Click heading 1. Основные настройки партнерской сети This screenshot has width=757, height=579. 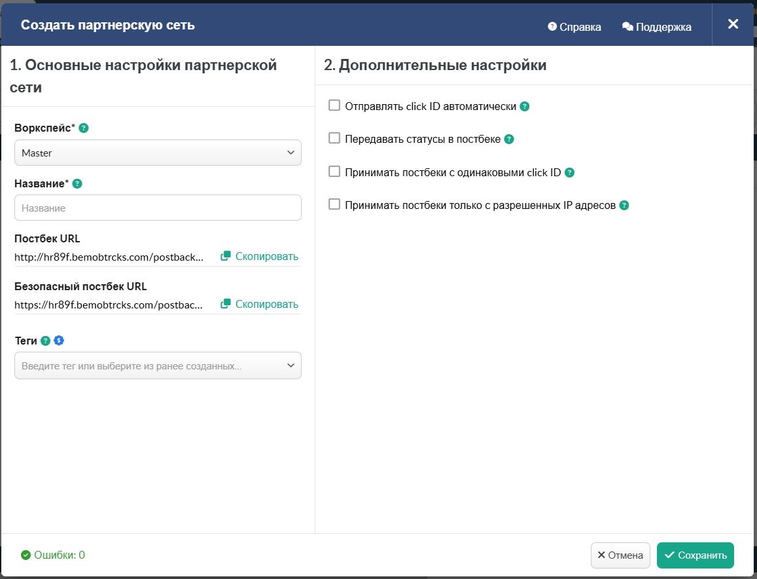click(143, 76)
